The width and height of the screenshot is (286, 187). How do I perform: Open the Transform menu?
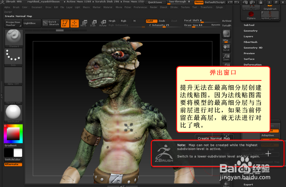pyautogui.click(x=206, y=7)
